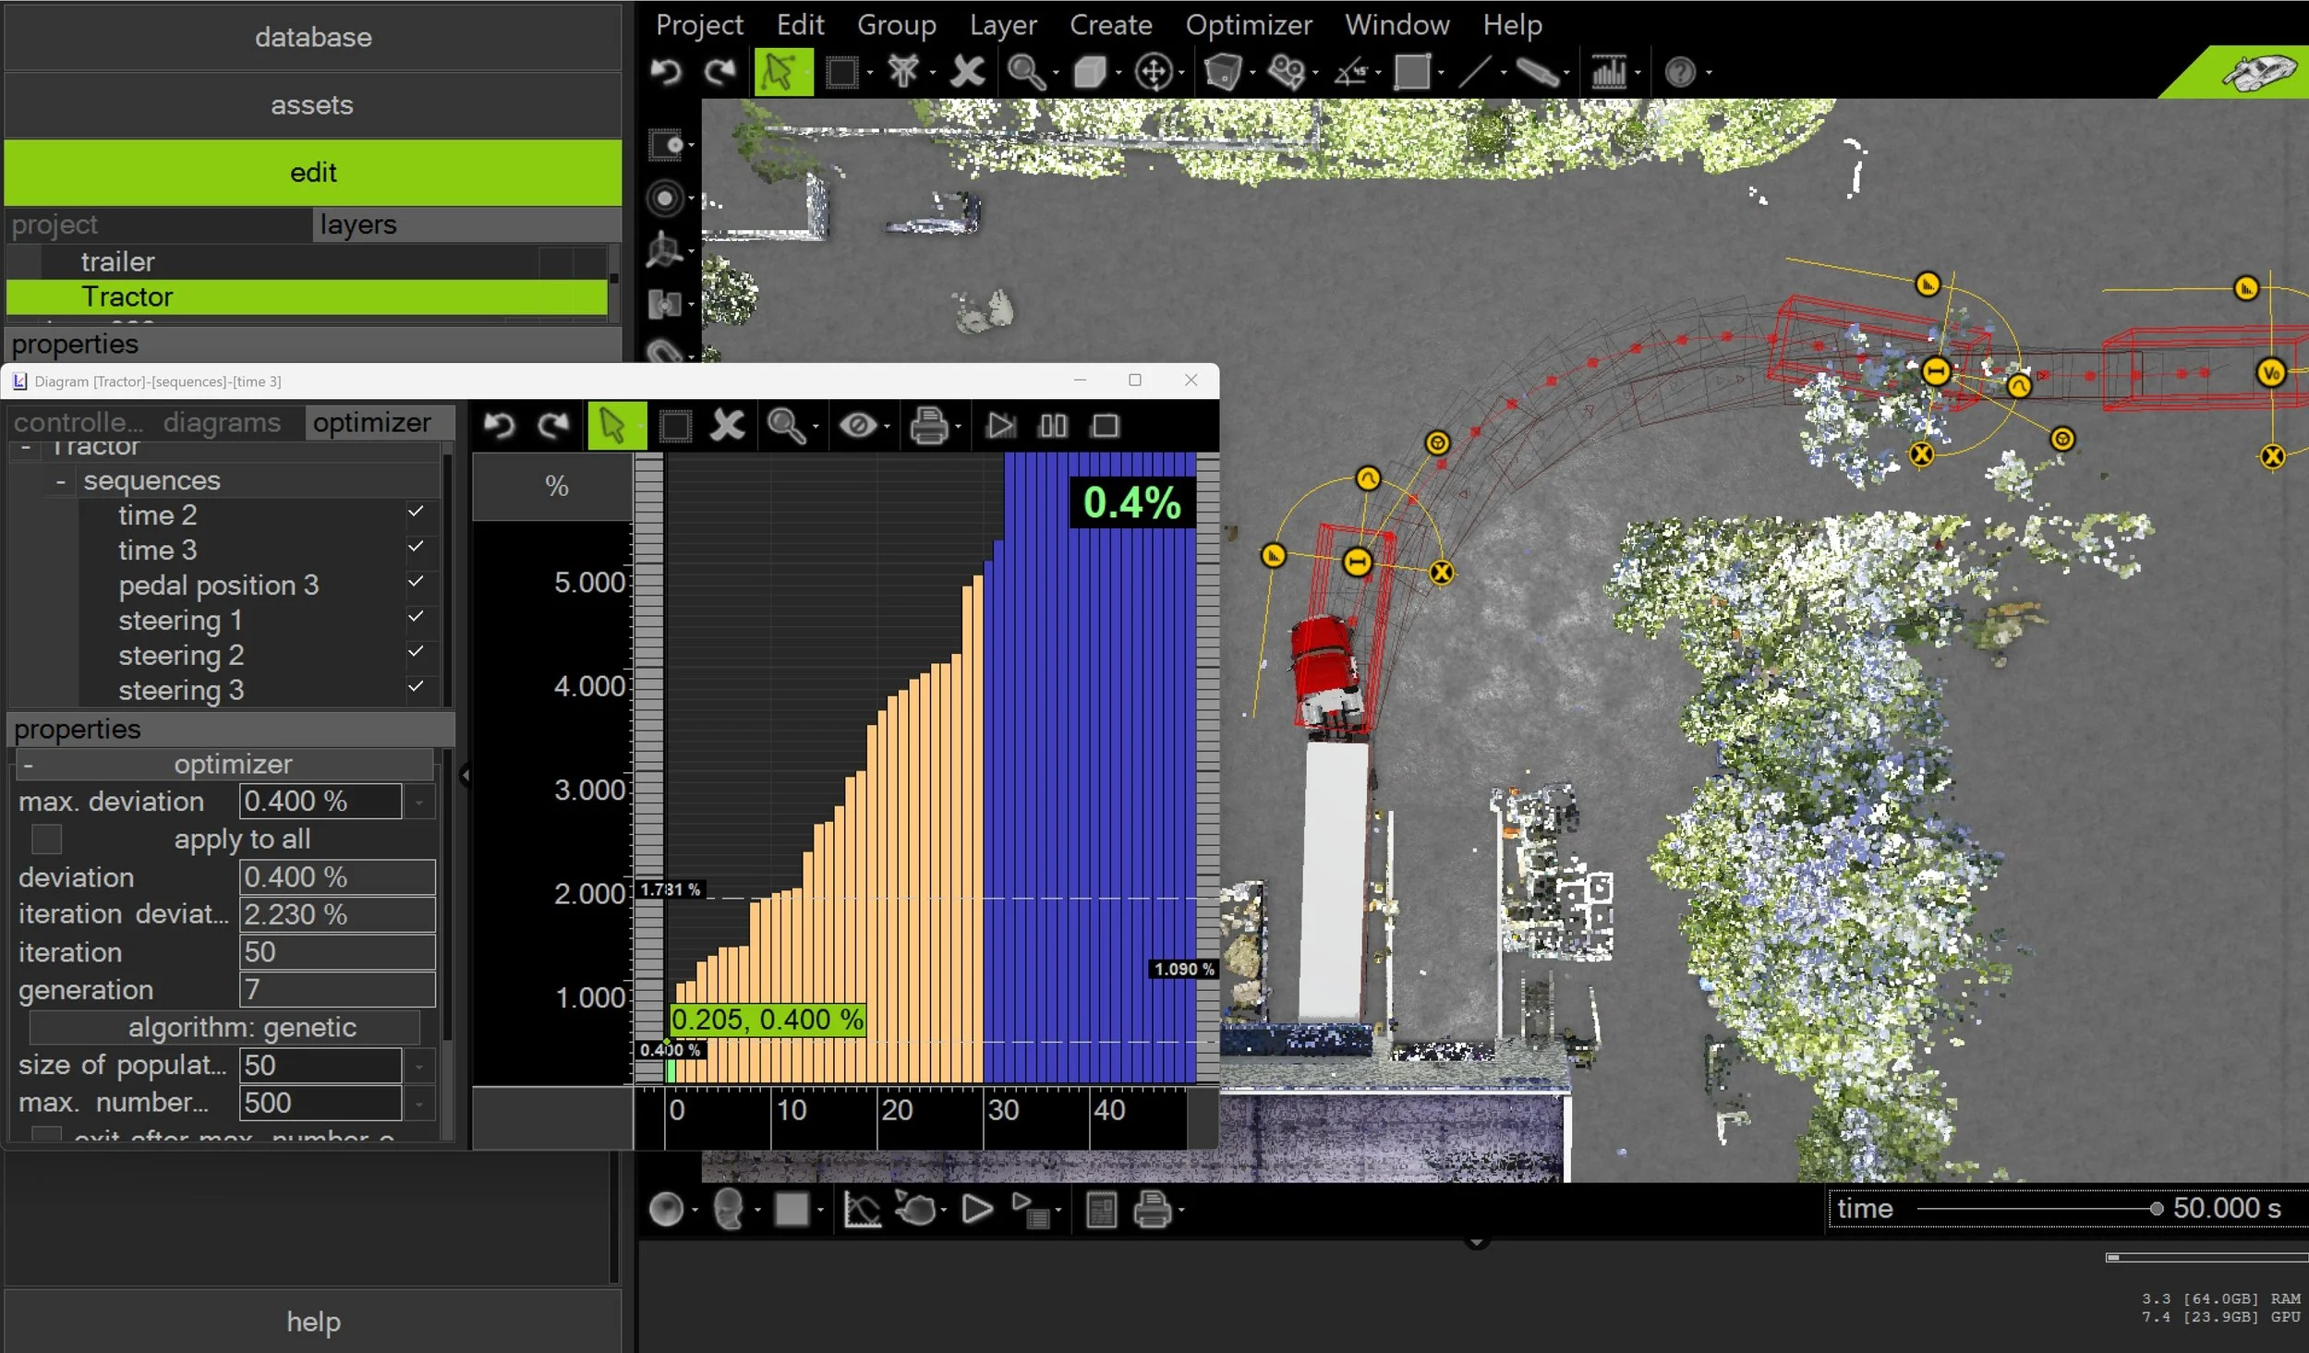Click the main toolbar zoom magnifier
Viewport: 2309px width, 1353px height.
1025,71
